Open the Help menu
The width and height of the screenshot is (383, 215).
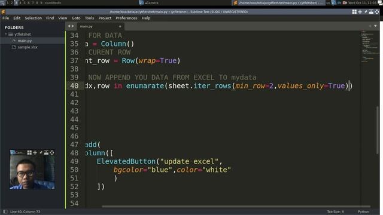[x=146, y=18]
